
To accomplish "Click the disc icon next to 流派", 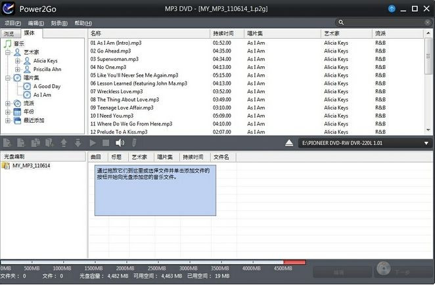I will point(17,103).
